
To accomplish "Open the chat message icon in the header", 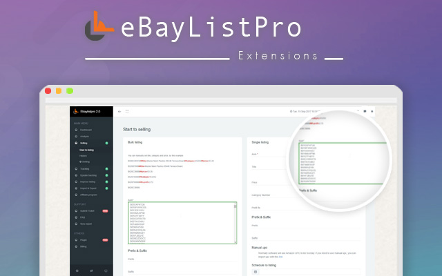I will click(x=365, y=112).
